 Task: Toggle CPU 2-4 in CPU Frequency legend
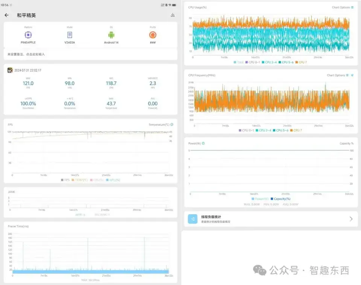point(263,130)
